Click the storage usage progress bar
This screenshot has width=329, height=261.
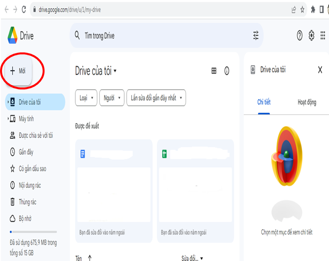point(33,232)
